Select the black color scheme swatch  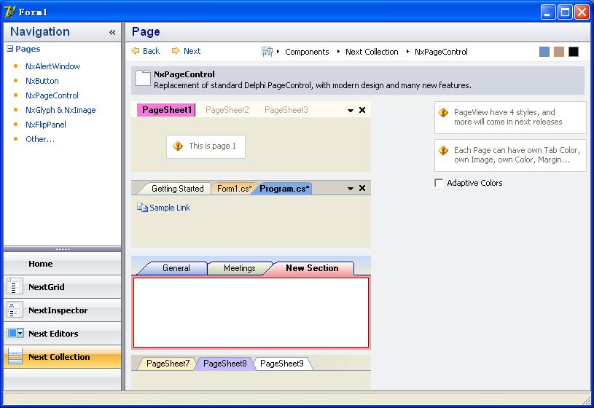coord(574,52)
